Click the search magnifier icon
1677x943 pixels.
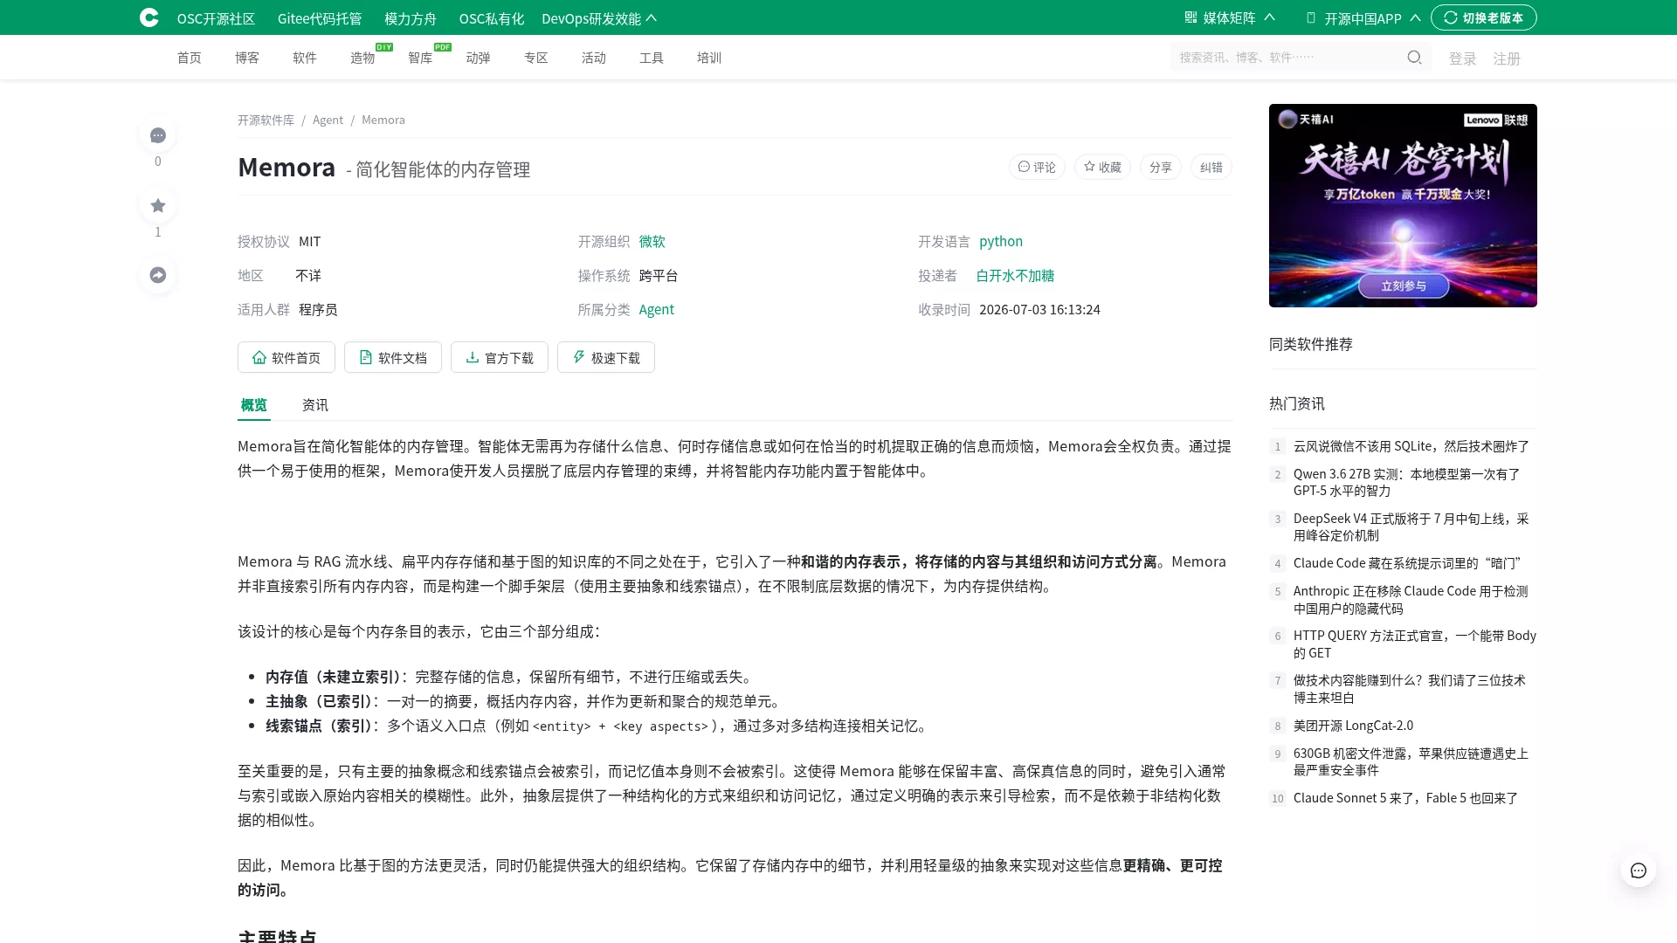pos(1414,58)
